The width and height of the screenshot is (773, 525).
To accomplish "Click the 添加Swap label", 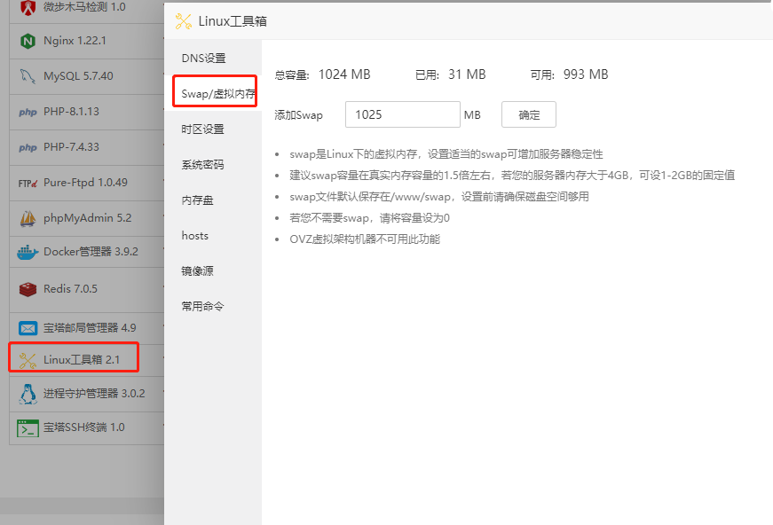I will coord(299,115).
